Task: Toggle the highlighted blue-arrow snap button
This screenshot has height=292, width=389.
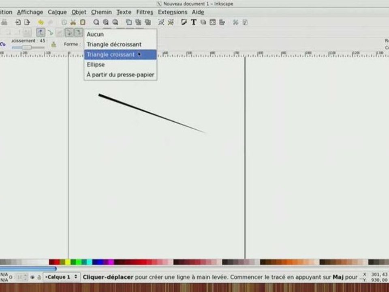Action: pyautogui.click(x=41, y=32)
